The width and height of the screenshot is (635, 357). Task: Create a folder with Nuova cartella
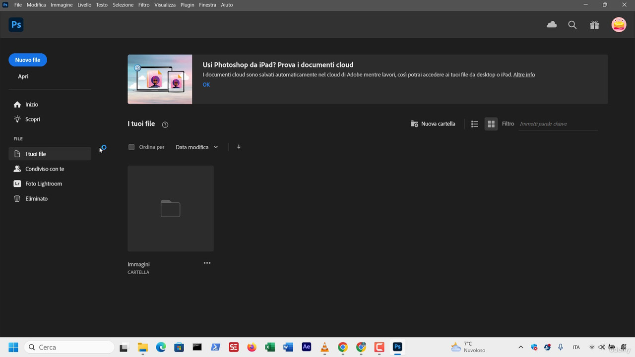click(433, 124)
